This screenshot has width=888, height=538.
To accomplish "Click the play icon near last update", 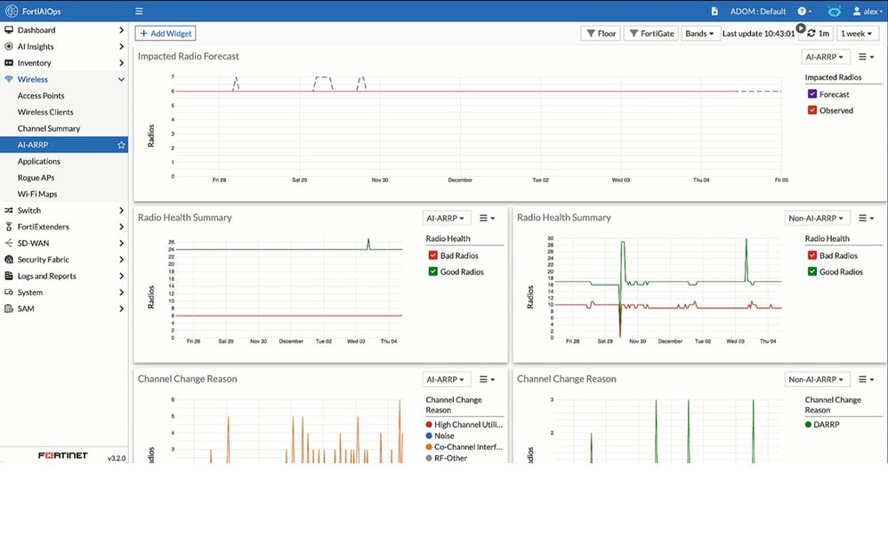I will click(x=800, y=28).
